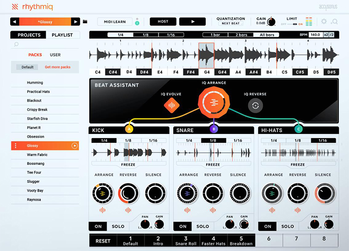Image resolution: width=349 pixels, height=251 pixels.
Task: Click the Hi-Hats Silence knob
Action: click(x=325, y=193)
